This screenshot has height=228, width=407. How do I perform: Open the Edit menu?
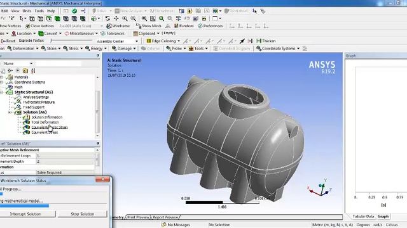tap(4, 11)
